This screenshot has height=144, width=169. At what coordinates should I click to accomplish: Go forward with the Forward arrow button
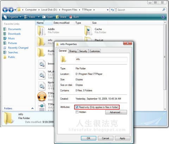11,10
